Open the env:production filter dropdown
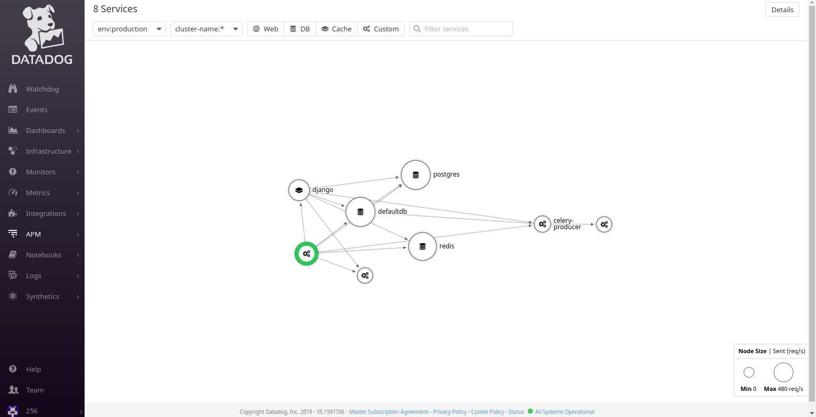Viewport: 816px width, 417px height. click(x=129, y=29)
